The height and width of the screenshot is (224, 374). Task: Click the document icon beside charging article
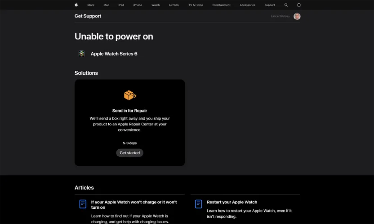pos(83,204)
